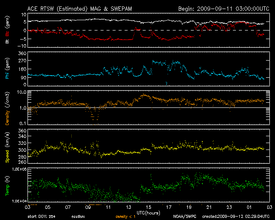Click the 'created:' timestamp in the footer

[236, 217]
